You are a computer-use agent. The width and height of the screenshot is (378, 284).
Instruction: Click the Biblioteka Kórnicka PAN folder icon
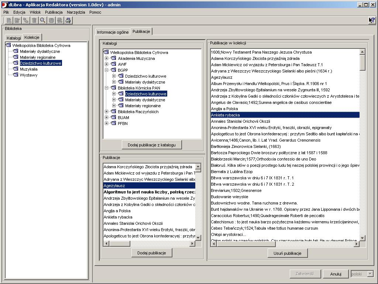pos(113,88)
